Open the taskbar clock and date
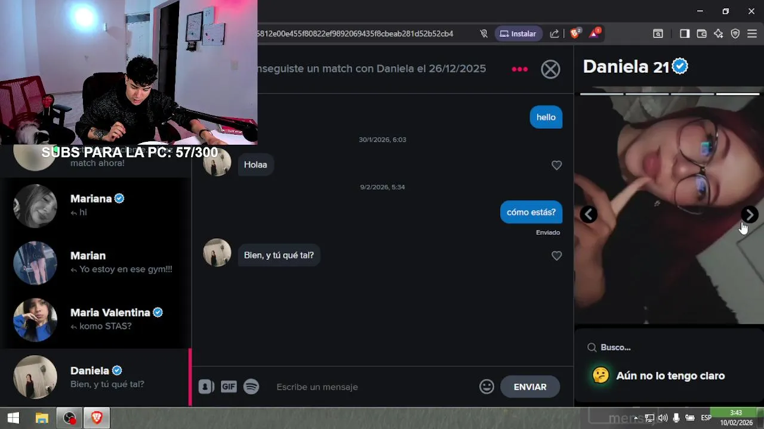Viewport: 764px width, 429px height. coord(736,418)
